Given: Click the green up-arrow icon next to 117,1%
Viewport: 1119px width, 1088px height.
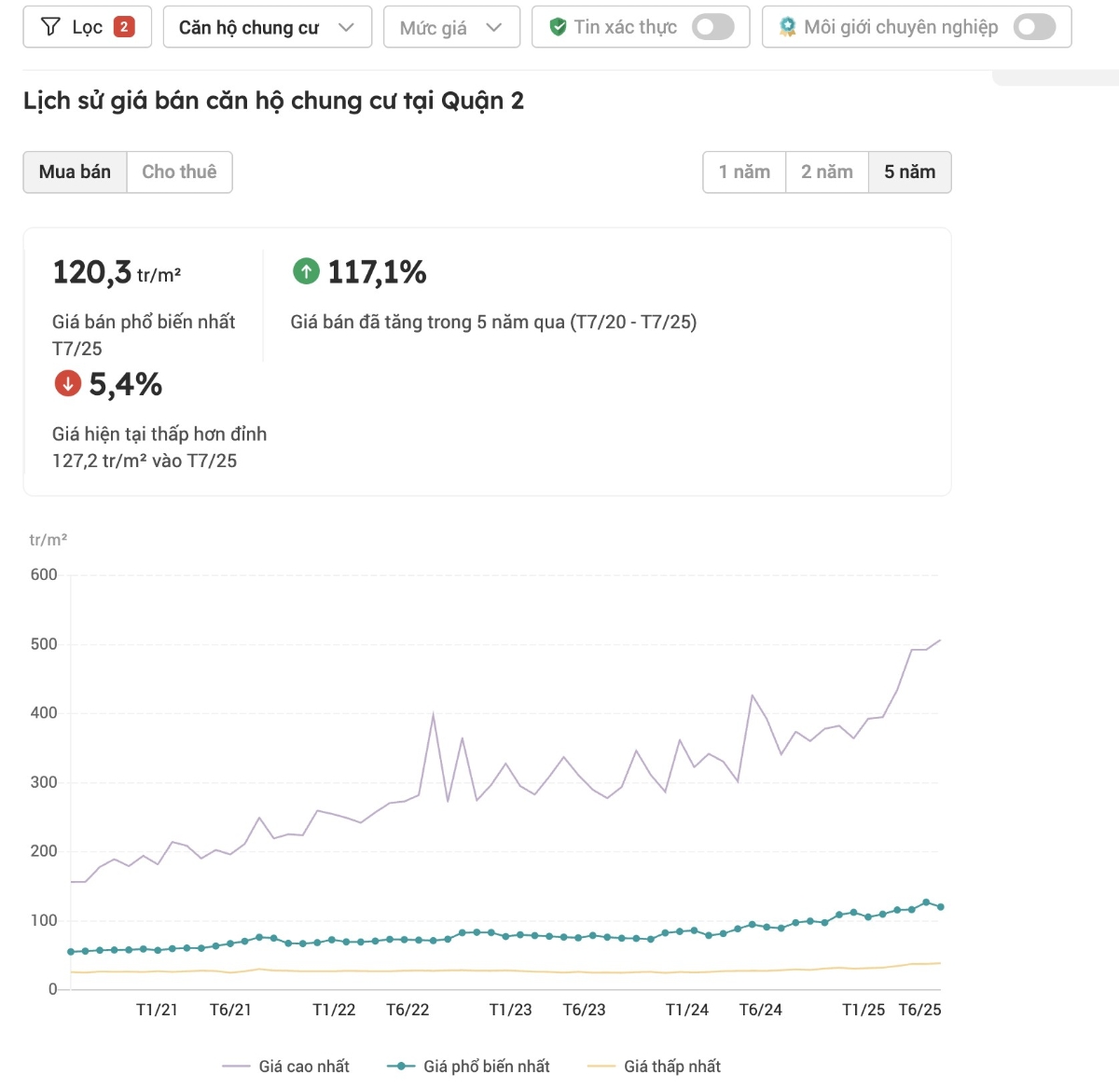Looking at the screenshot, I should pyautogui.click(x=306, y=270).
